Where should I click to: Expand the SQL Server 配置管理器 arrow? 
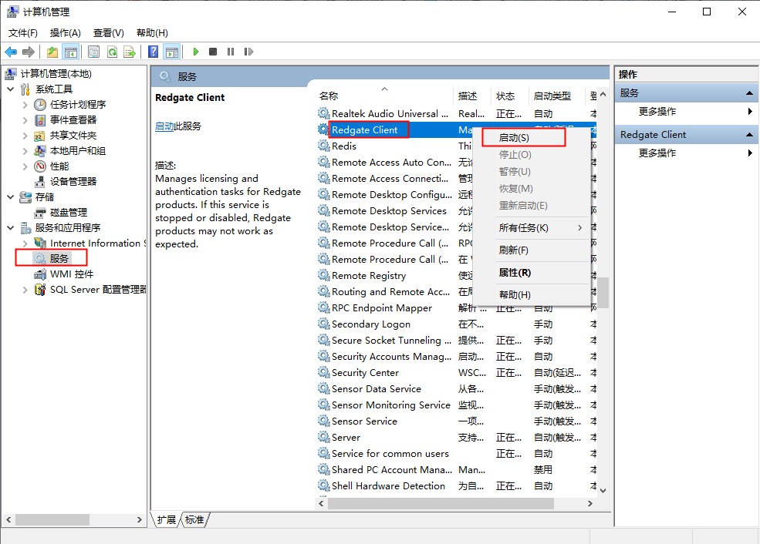25,290
